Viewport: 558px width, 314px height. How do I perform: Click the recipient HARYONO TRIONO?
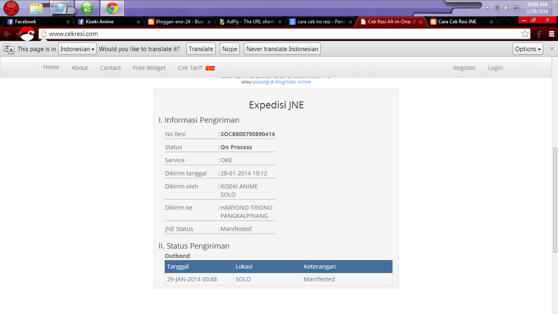(246, 208)
